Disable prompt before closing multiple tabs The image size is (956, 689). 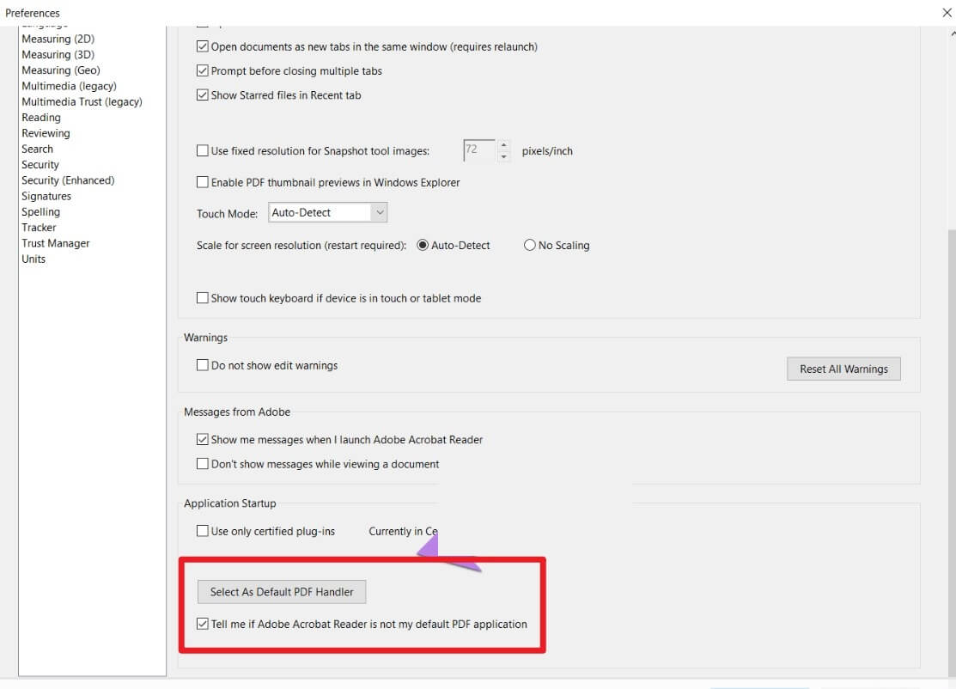203,70
